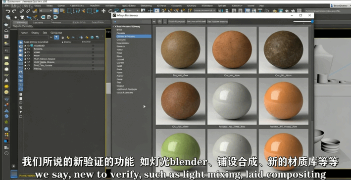Select the dark mottled brown sphere thumbnail
Image resolution: width=351 pixels, height=180 pixels.
coord(283,49)
